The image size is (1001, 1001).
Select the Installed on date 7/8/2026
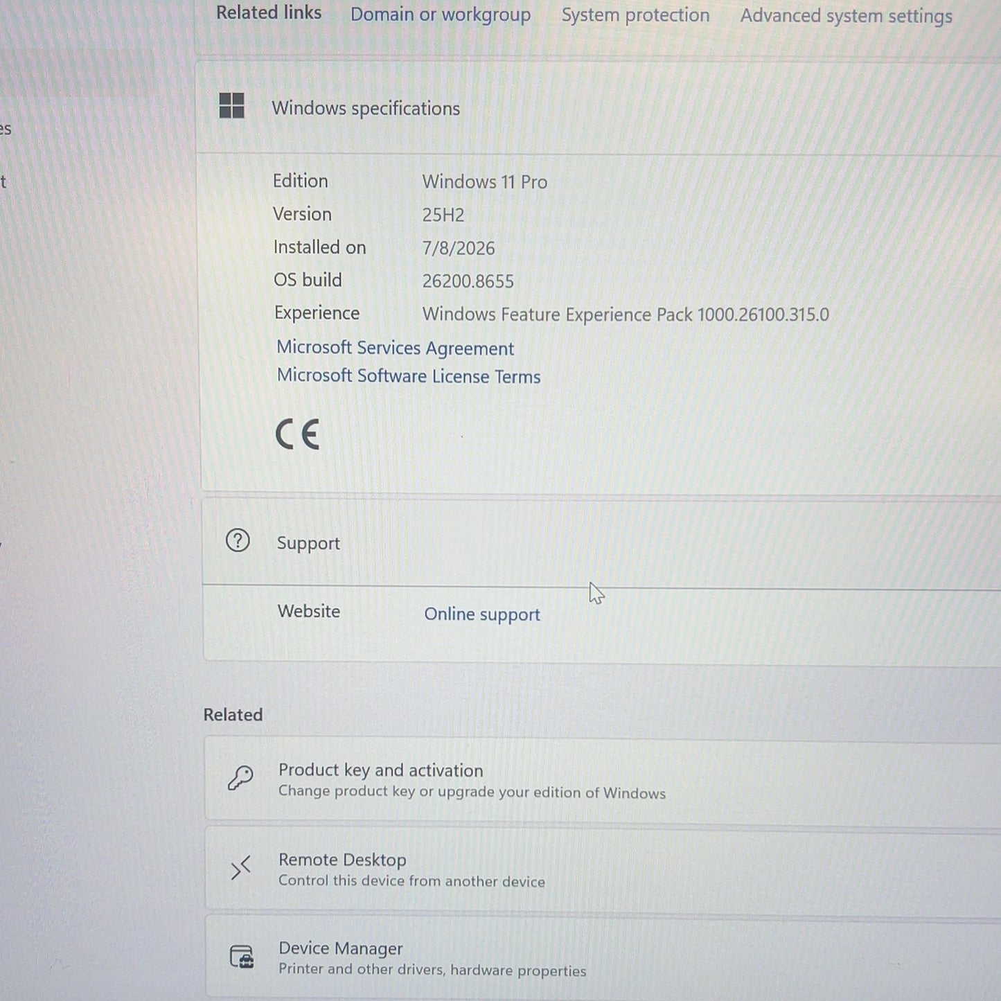click(459, 248)
